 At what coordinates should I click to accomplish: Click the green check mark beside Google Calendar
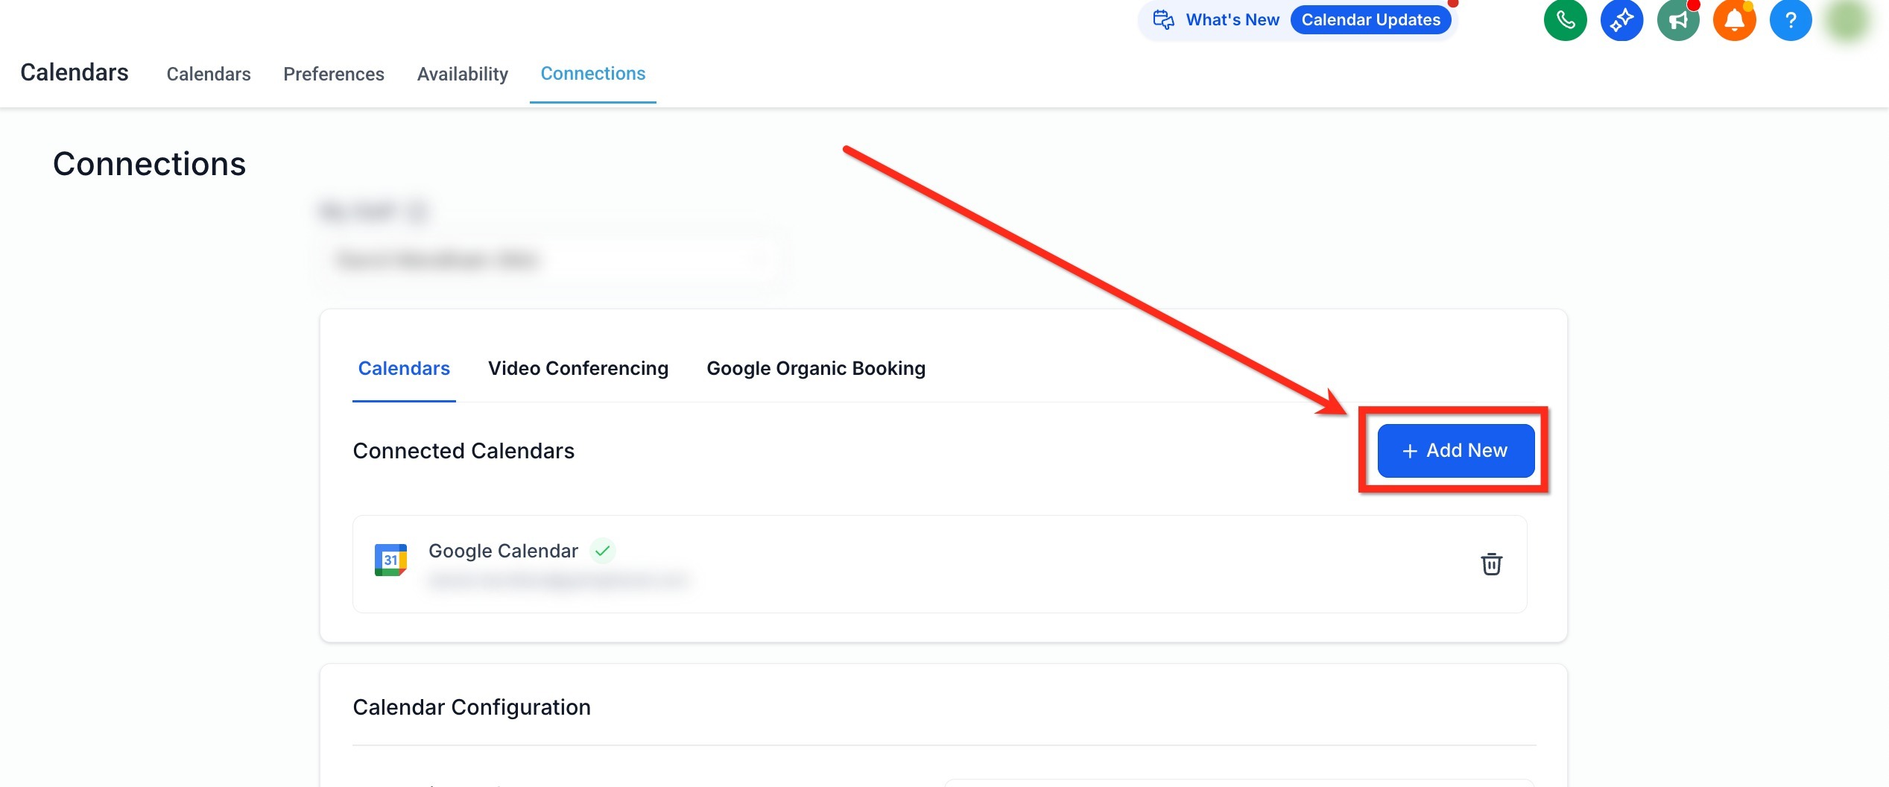[602, 551]
